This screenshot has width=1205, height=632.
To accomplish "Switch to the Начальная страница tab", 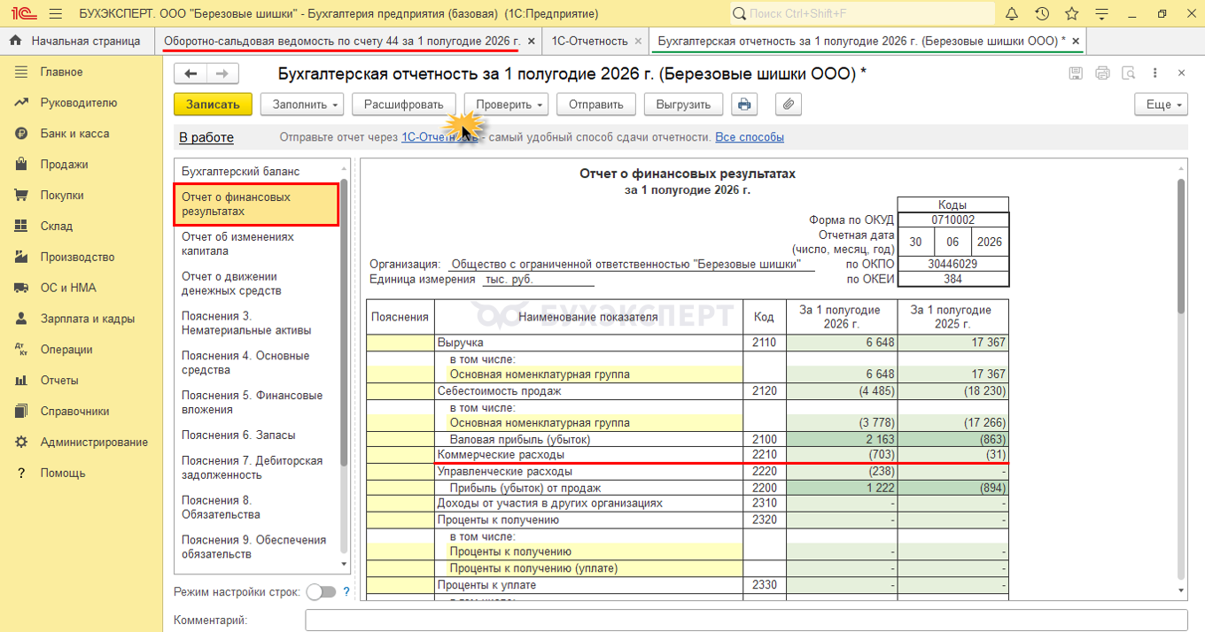I will click(76, 41).
